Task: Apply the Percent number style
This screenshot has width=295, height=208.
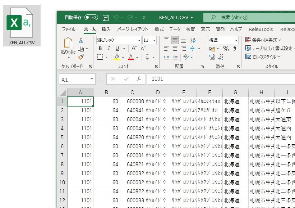Action: tap(226, 49)
